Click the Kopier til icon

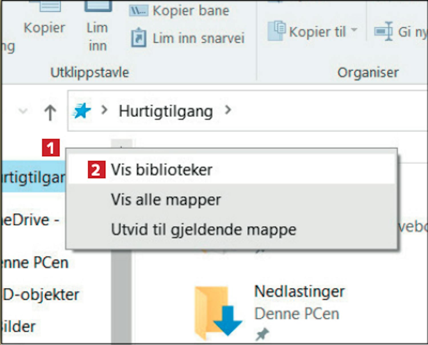(276, 30)
